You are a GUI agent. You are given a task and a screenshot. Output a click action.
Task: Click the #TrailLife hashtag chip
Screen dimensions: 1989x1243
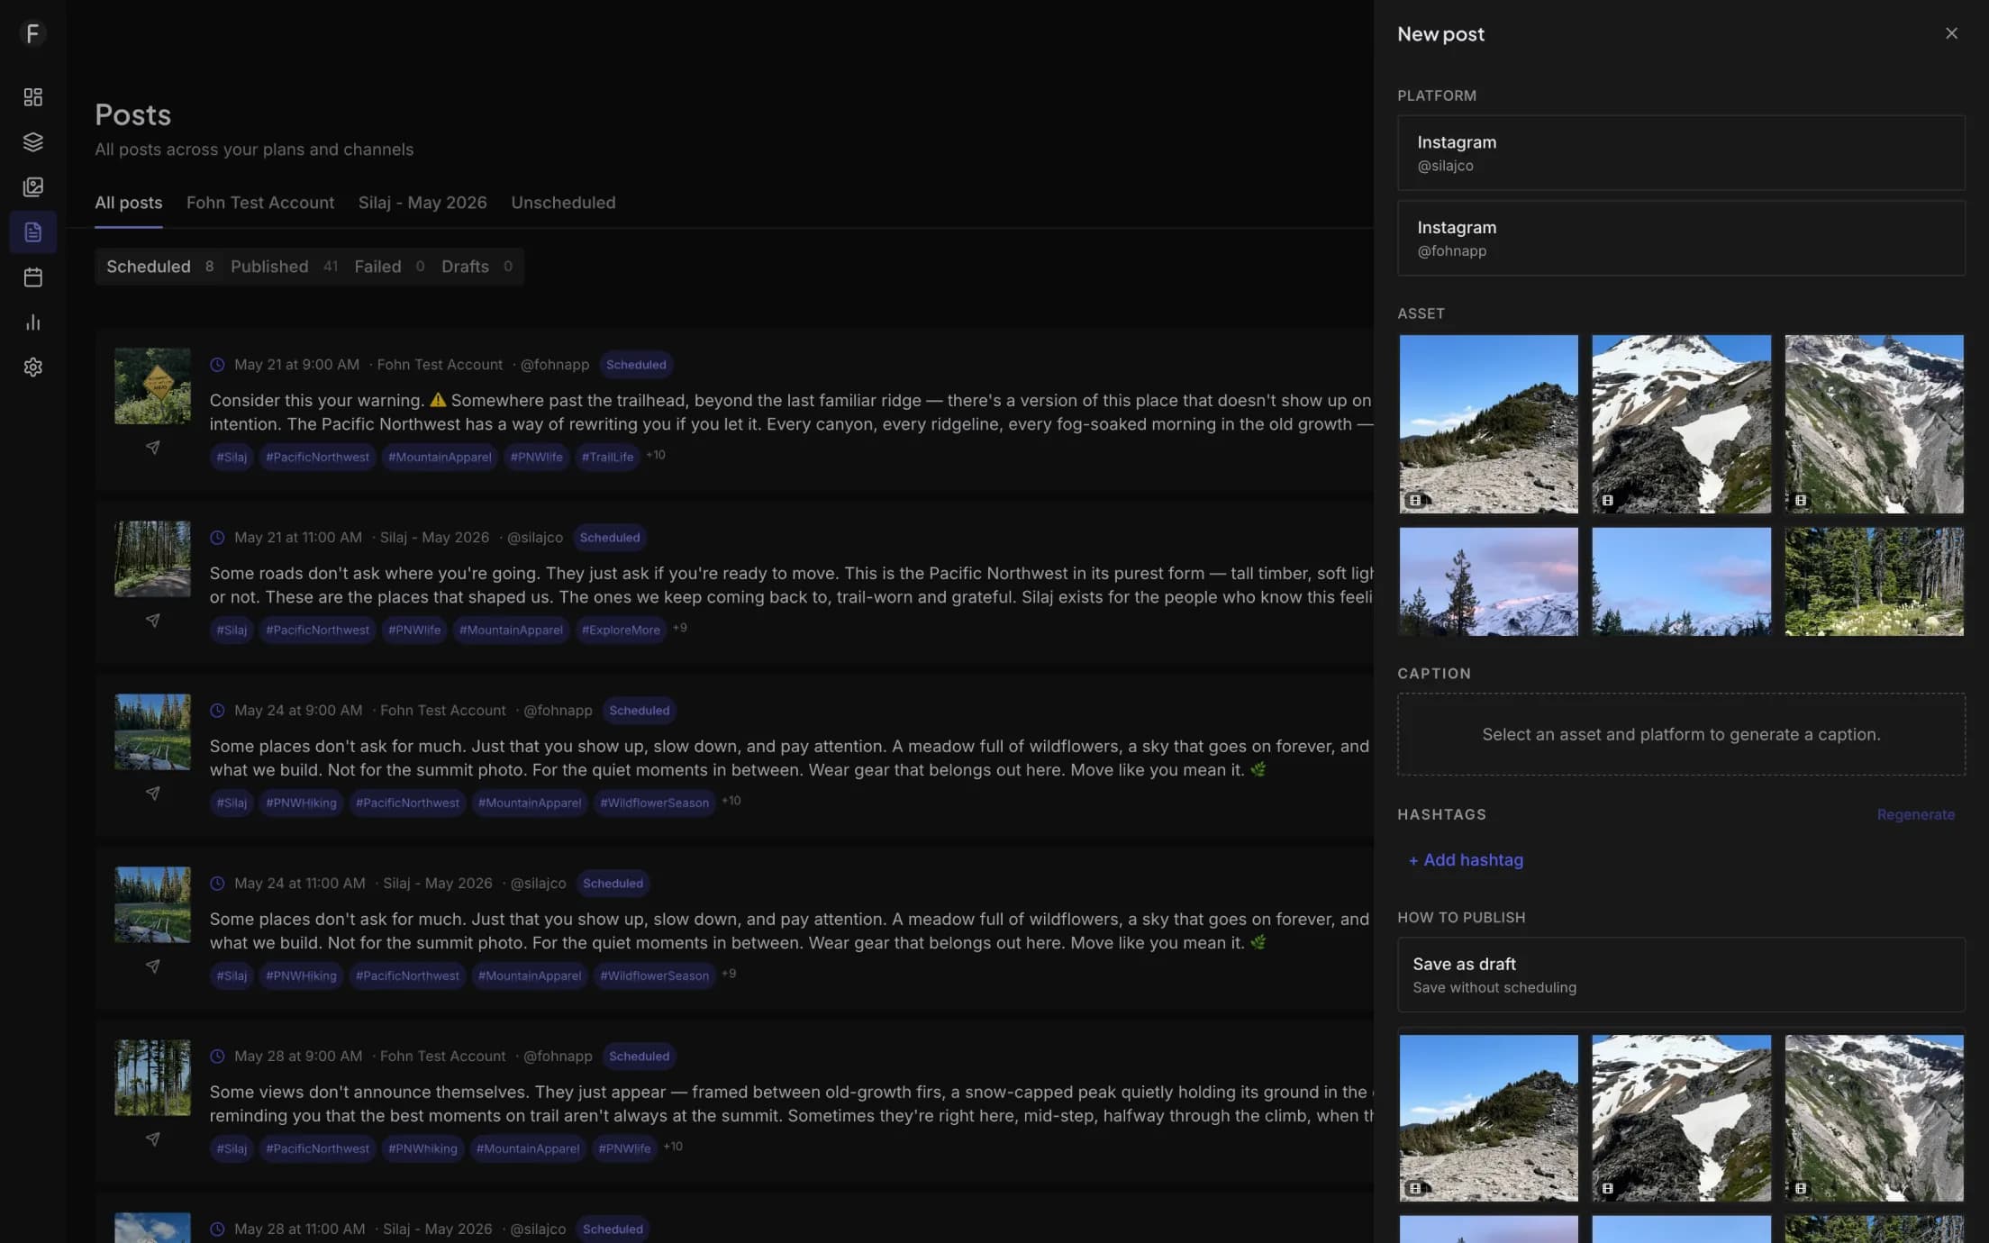[608, 457]
